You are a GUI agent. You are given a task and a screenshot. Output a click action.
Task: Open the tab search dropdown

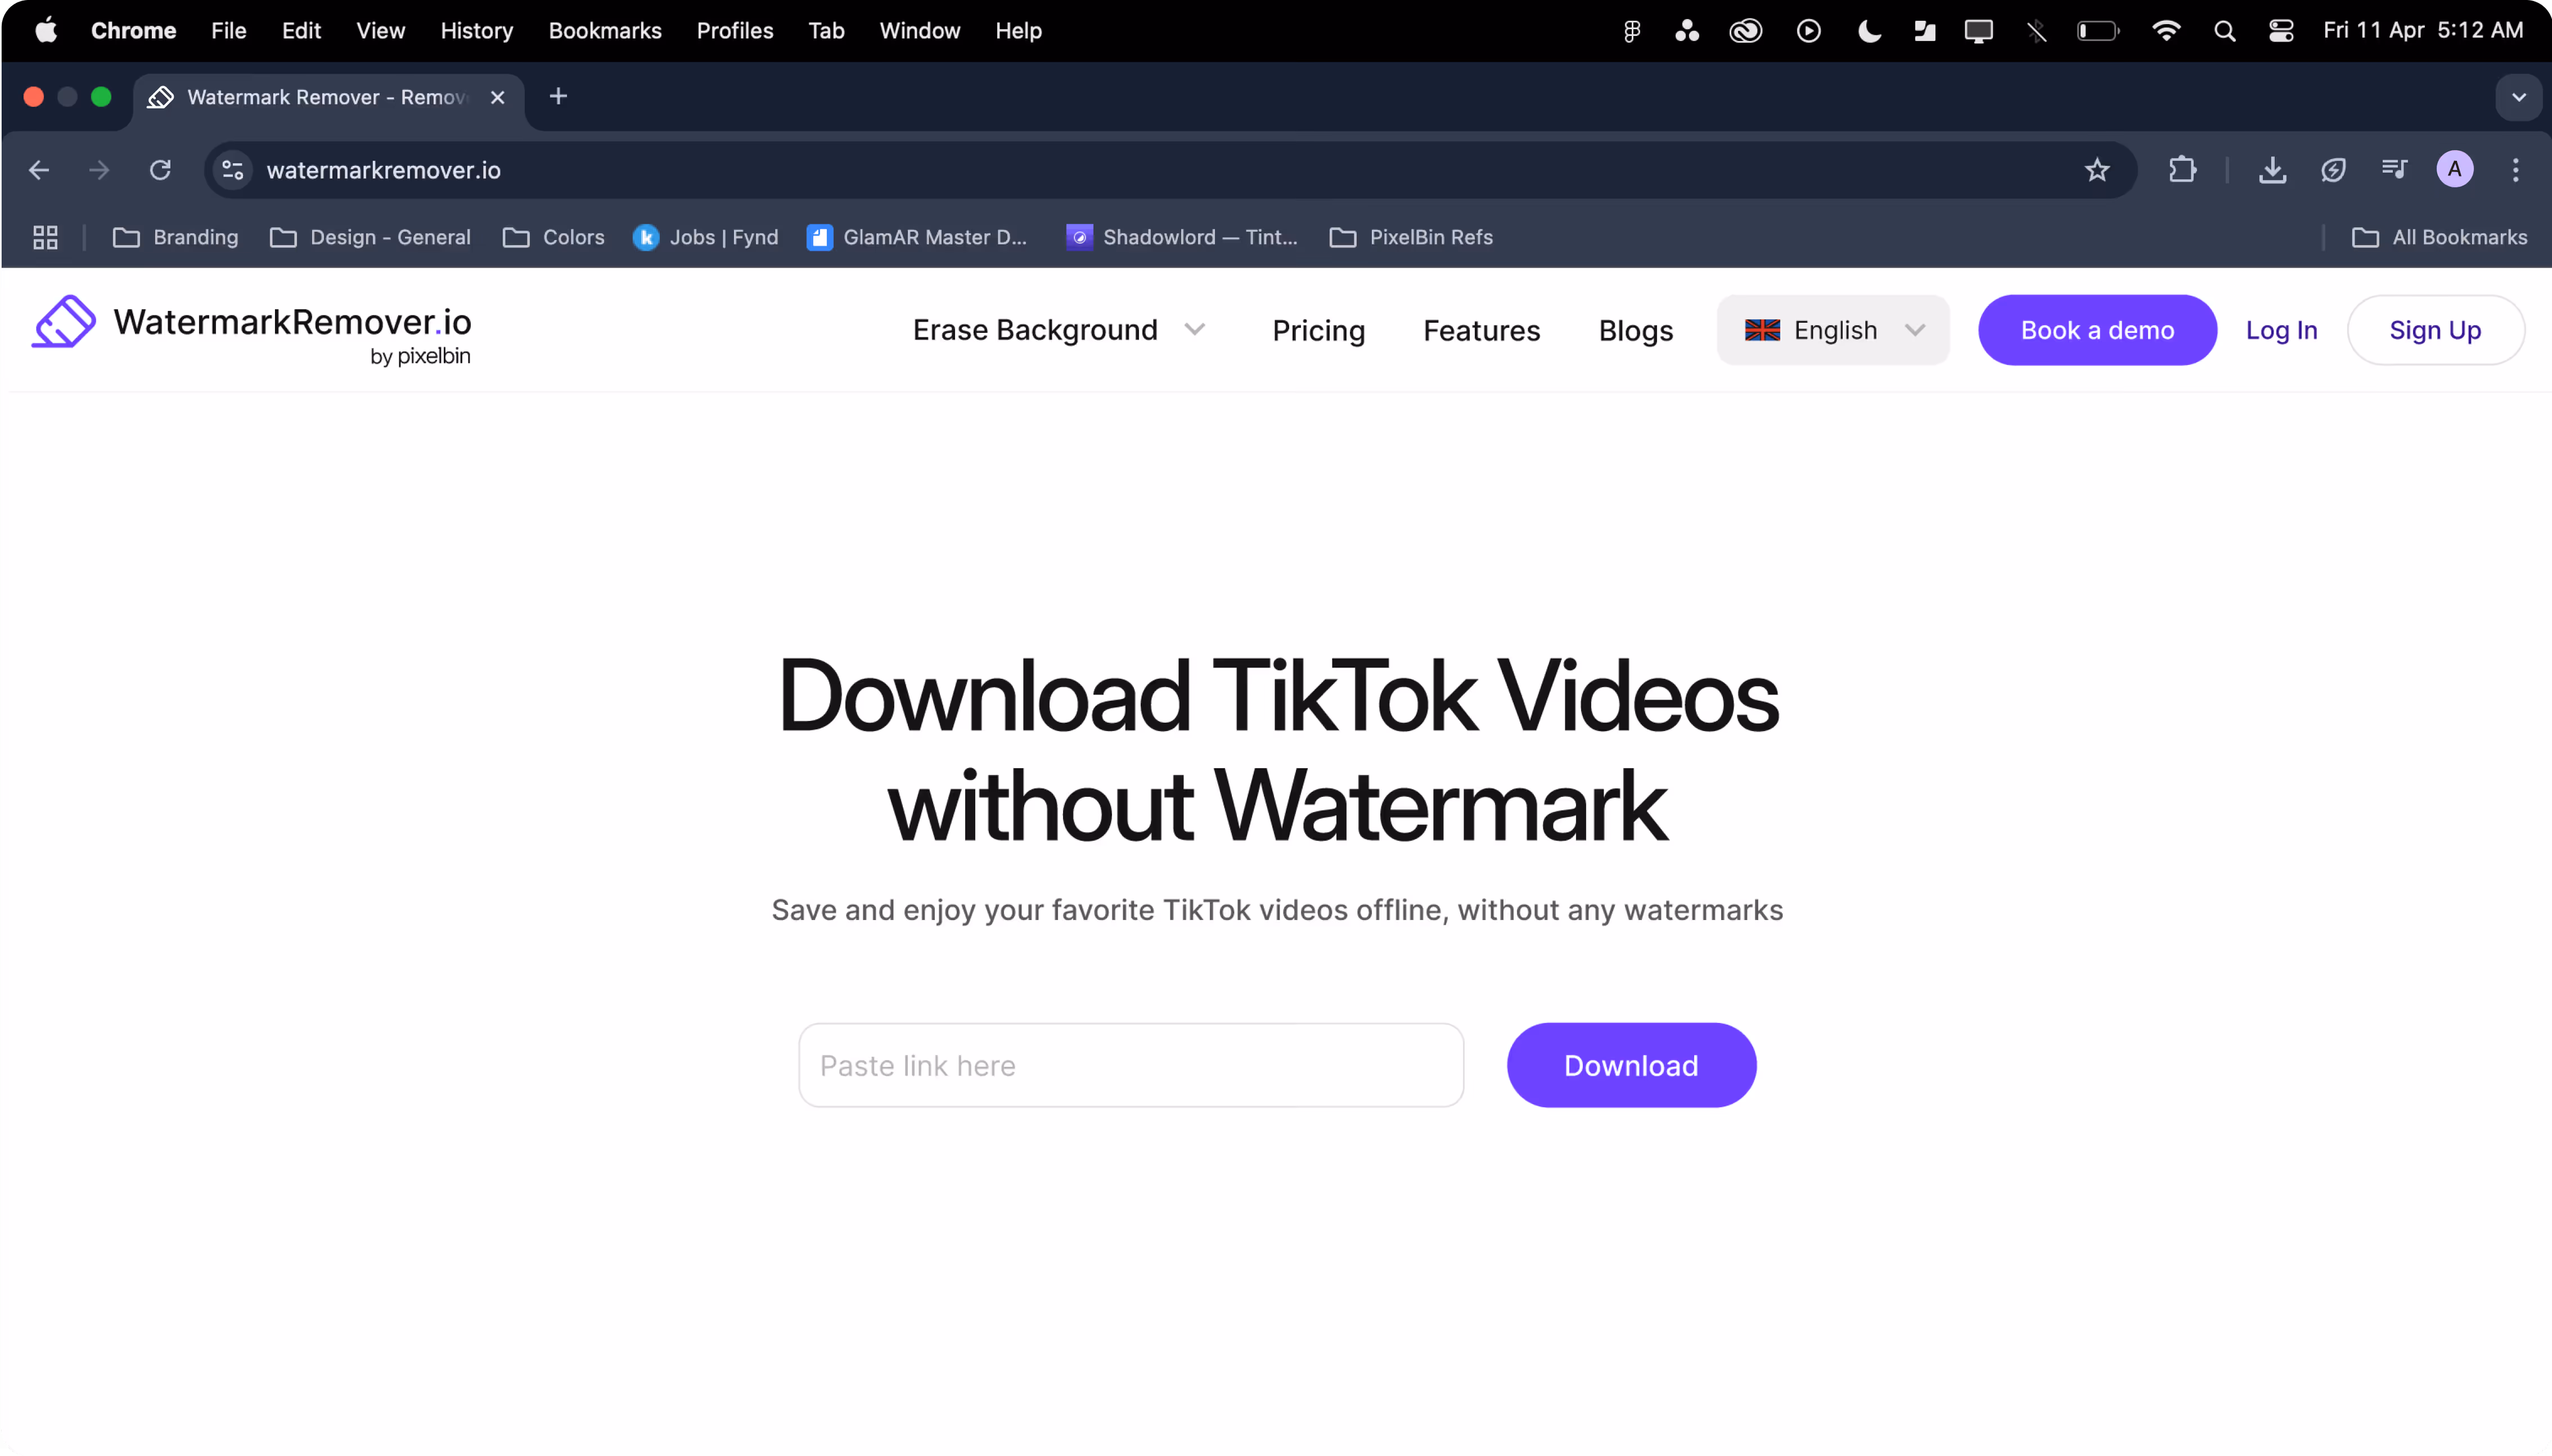coord(2518,97)
